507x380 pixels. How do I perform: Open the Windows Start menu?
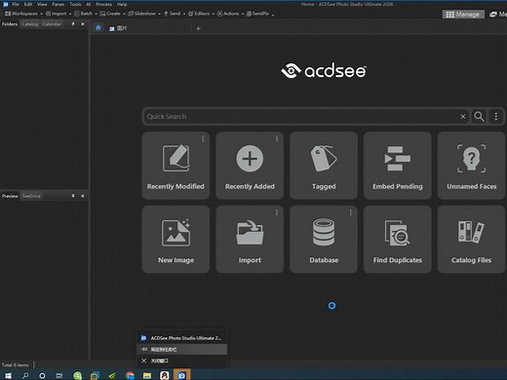[8, 375]
